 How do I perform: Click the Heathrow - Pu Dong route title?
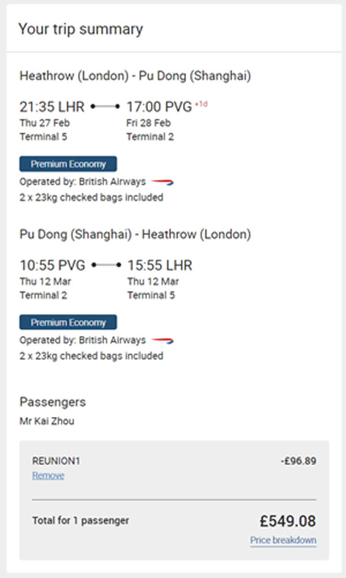point(135,76)
